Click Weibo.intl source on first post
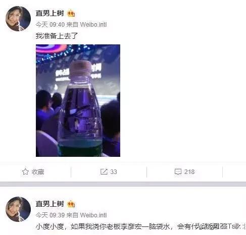This screenshot has width=246, height=235. coord(93,25)
